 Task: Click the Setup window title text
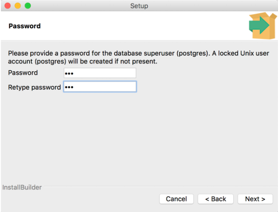click(x=139, y=6)
